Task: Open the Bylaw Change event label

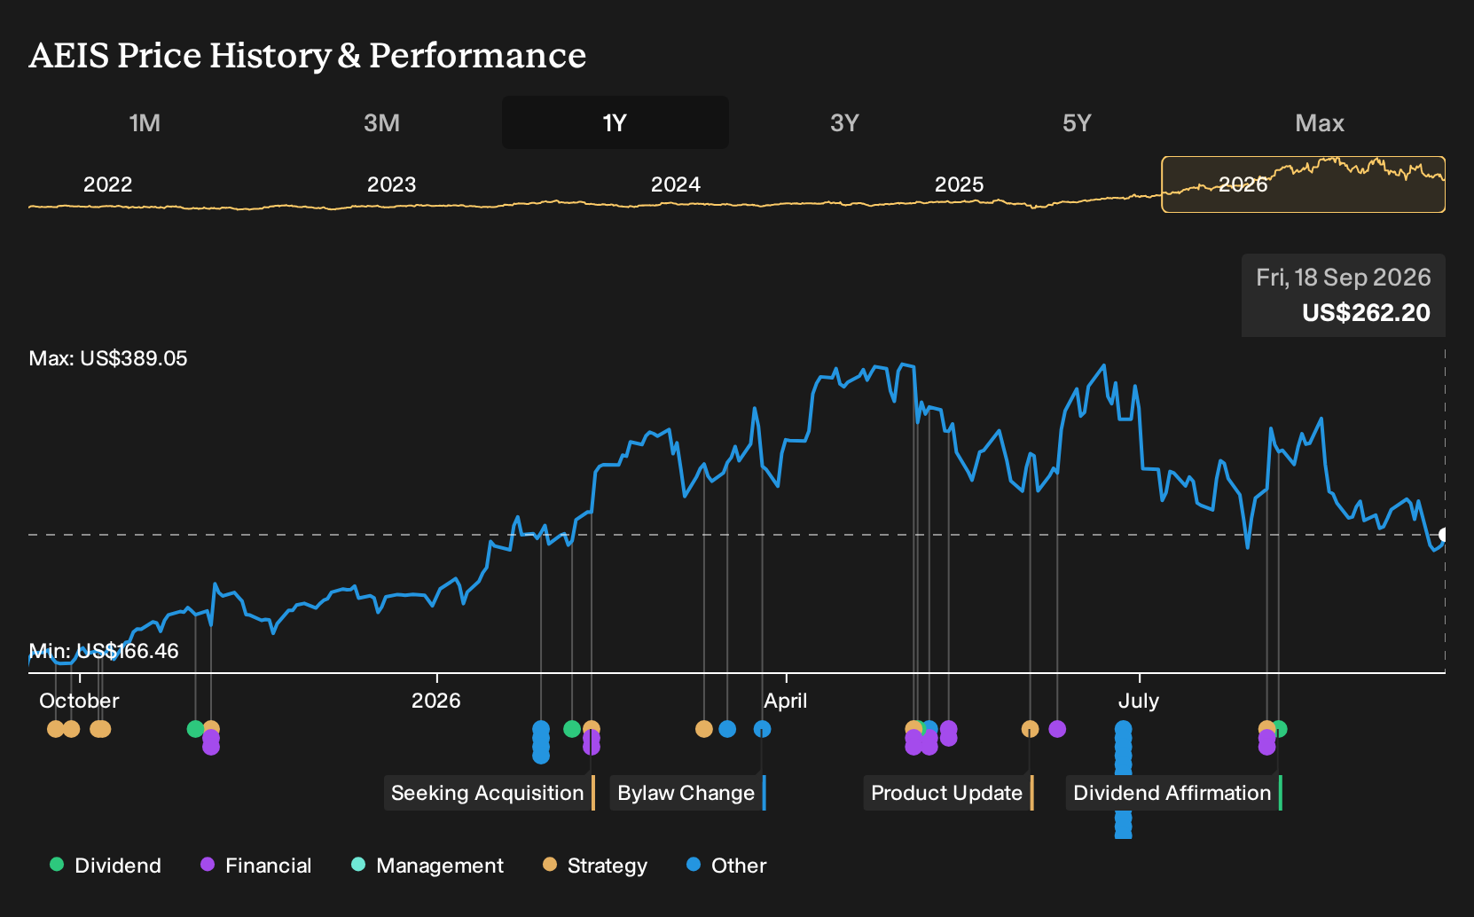Action: coord(688,793)
